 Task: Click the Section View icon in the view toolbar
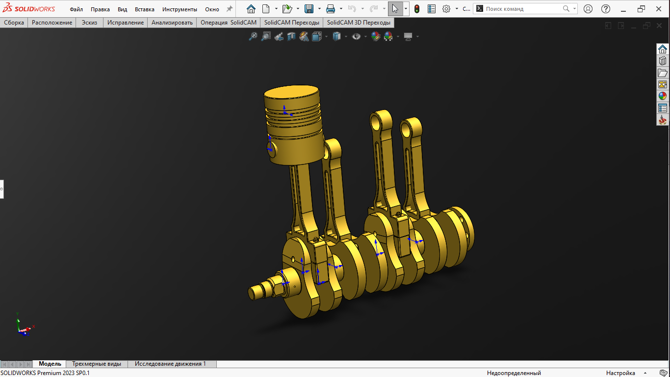(x=291, y=36)
